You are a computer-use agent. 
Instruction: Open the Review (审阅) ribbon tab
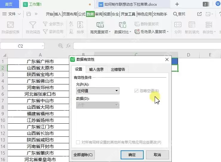(99, 14)
